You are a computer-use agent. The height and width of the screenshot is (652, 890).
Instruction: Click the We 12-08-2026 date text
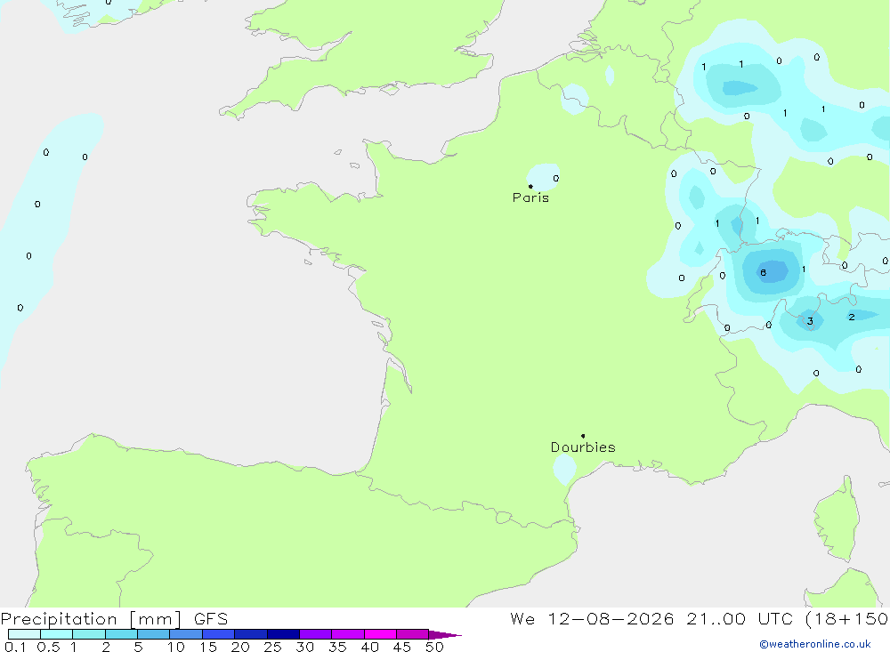[592, 618]
